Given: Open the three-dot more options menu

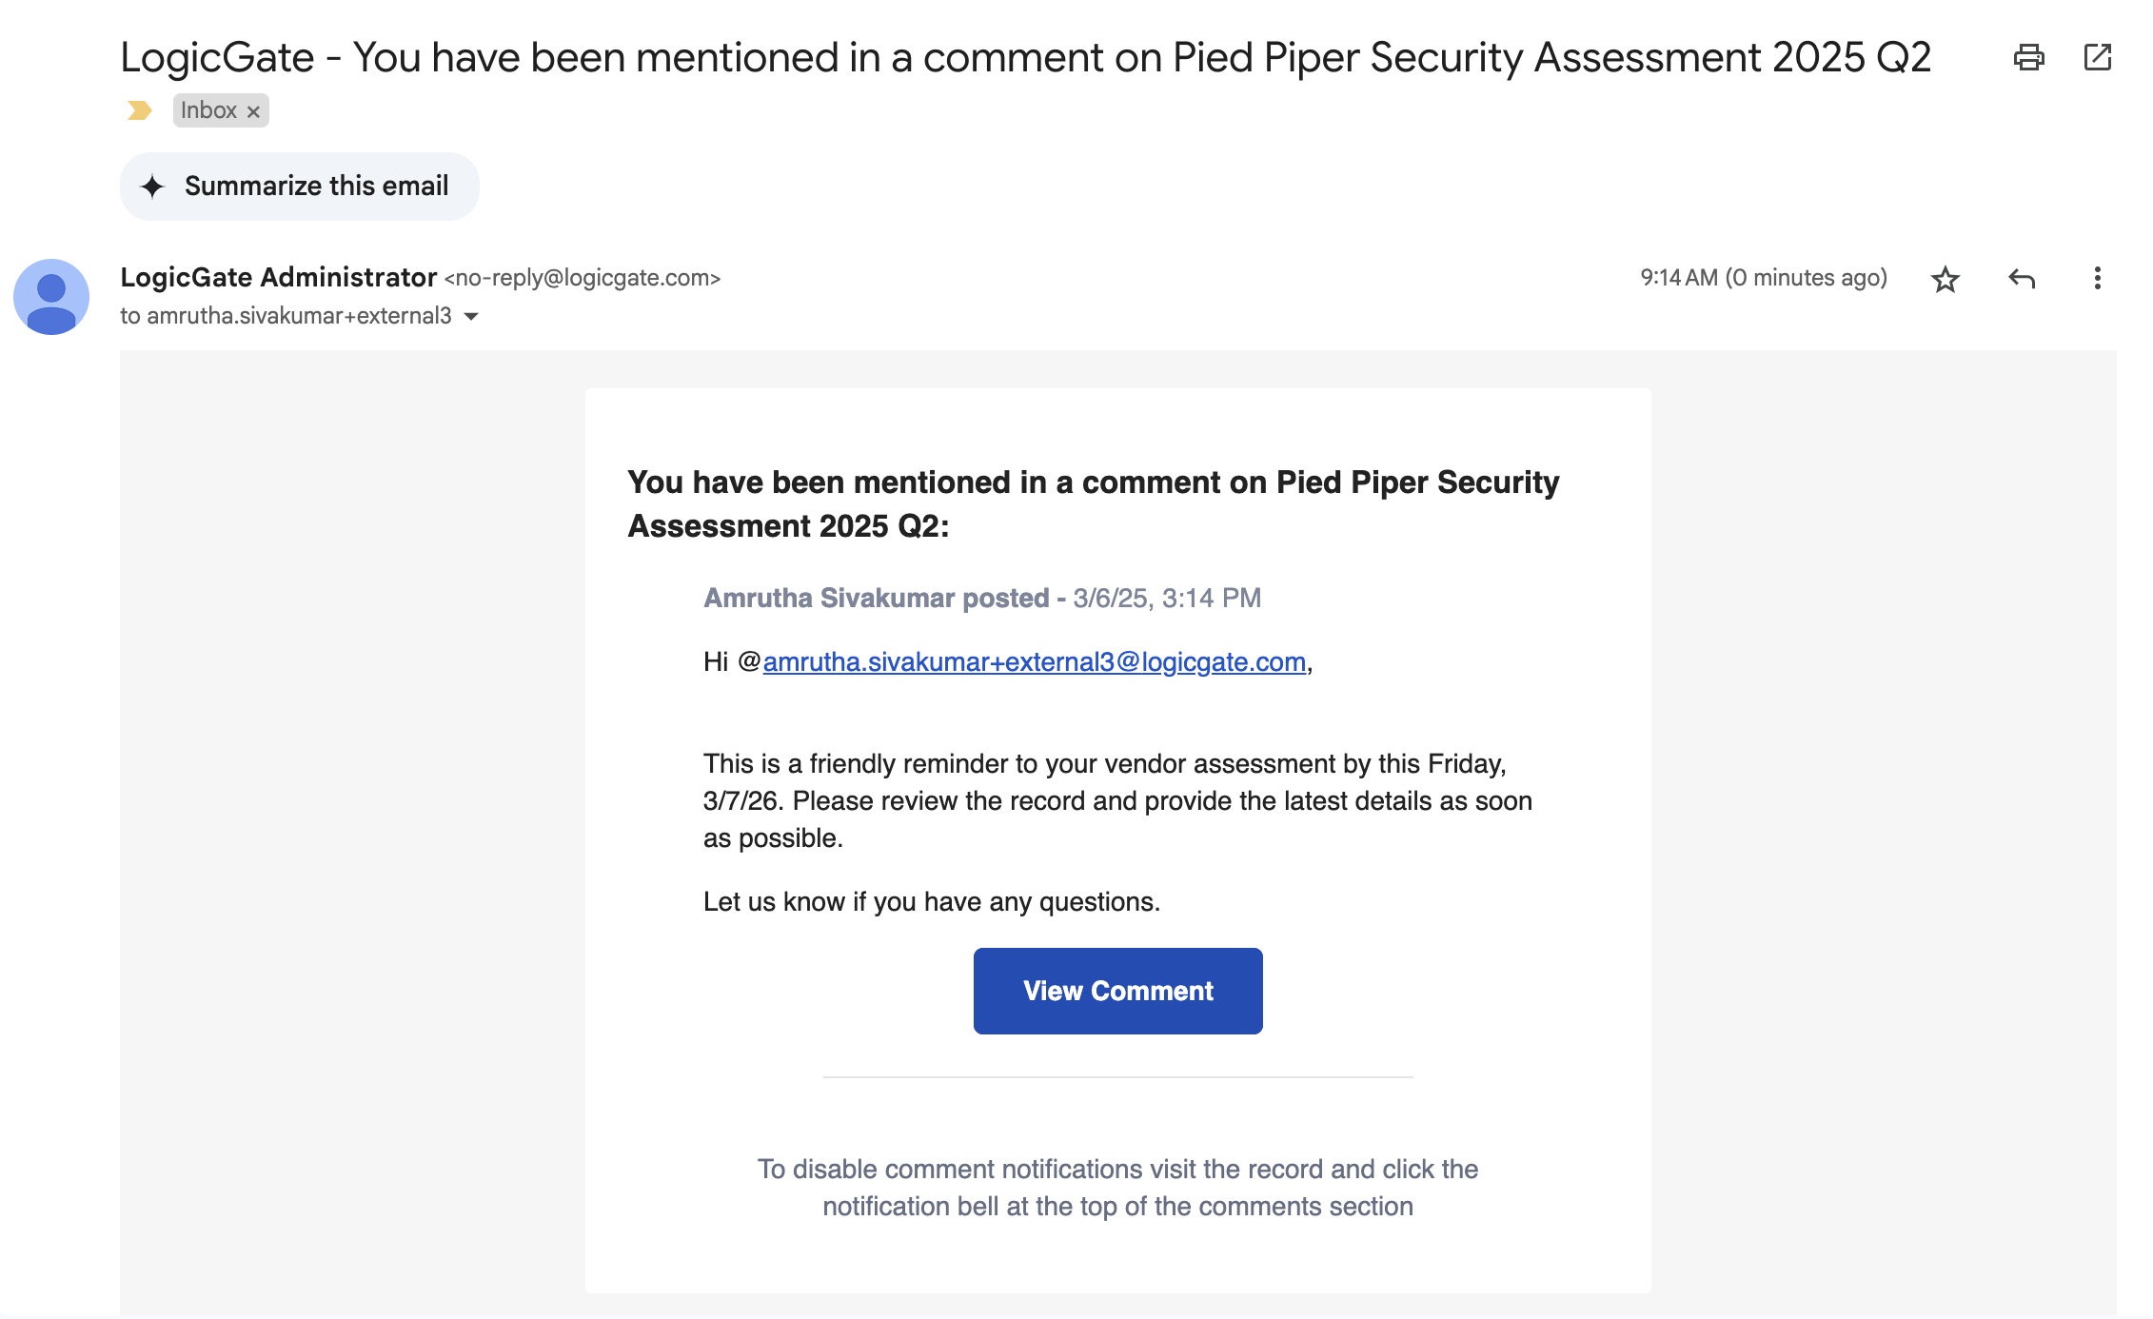Looking at the screenshot, I should (x=2098, y=278).
